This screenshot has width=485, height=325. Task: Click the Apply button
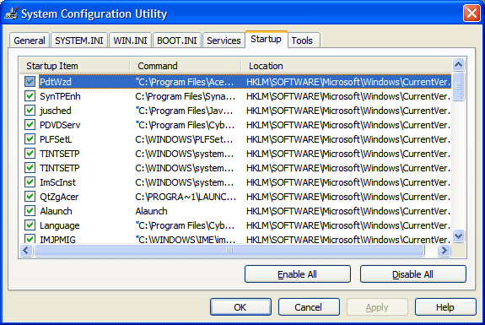(x=377, y=307)
